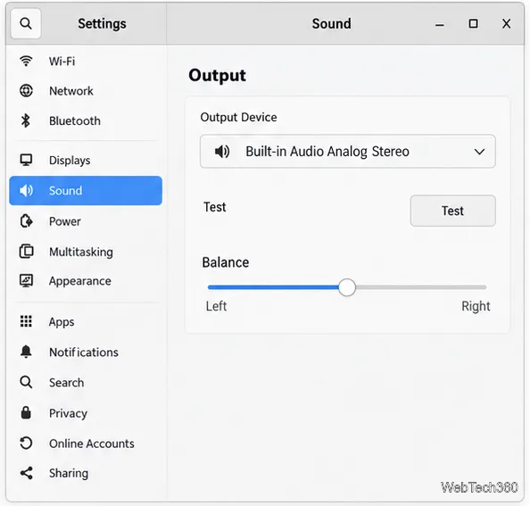
Task: Open the Appearance settings
Action: tap(86, 281)
